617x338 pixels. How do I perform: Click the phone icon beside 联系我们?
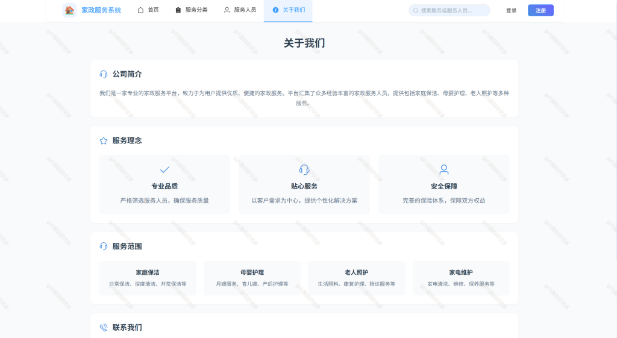(104, 327)
